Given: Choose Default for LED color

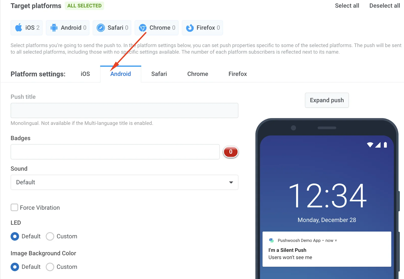Looking at the screenshot, I should pyautogui.click(x=15, y=236).
